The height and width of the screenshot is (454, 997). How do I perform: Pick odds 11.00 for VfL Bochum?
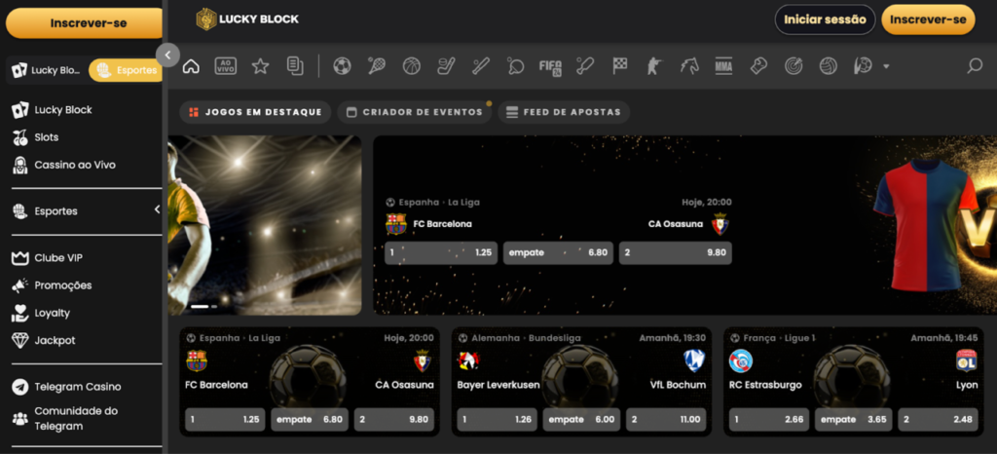pos(666,420)
